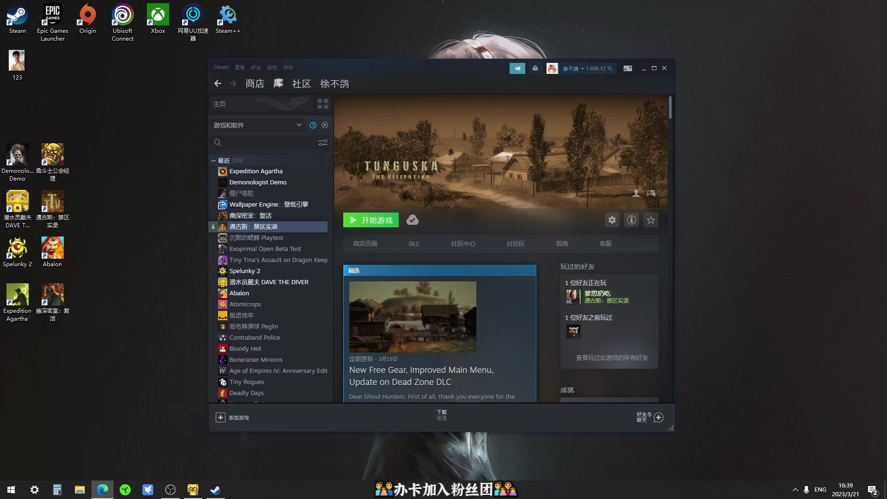Open the Steam announcements megaphone button
The width and height of the screenshot is (887, 499).
(x=517, y=68)
